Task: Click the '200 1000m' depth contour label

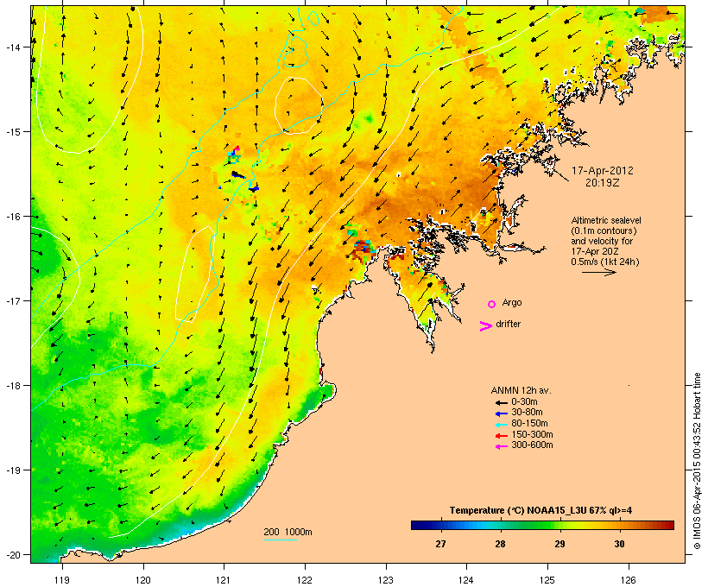Action: pyautogui.click(x=288, y=532)
